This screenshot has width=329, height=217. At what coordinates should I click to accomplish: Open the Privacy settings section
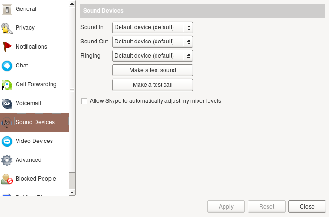[34, 28]
